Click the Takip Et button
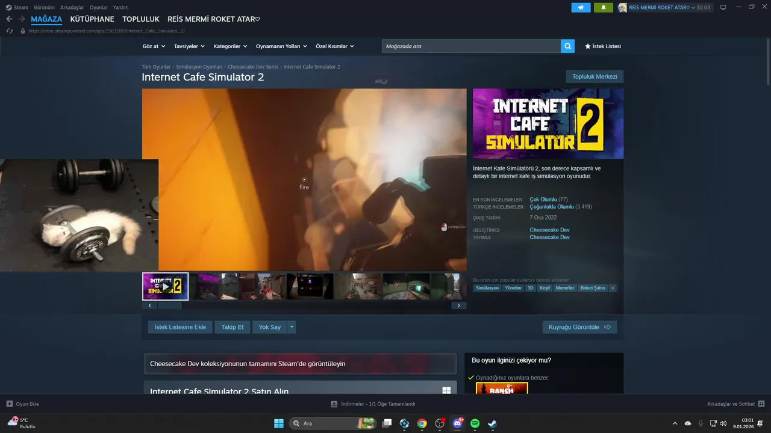 [x=233, y=327]
